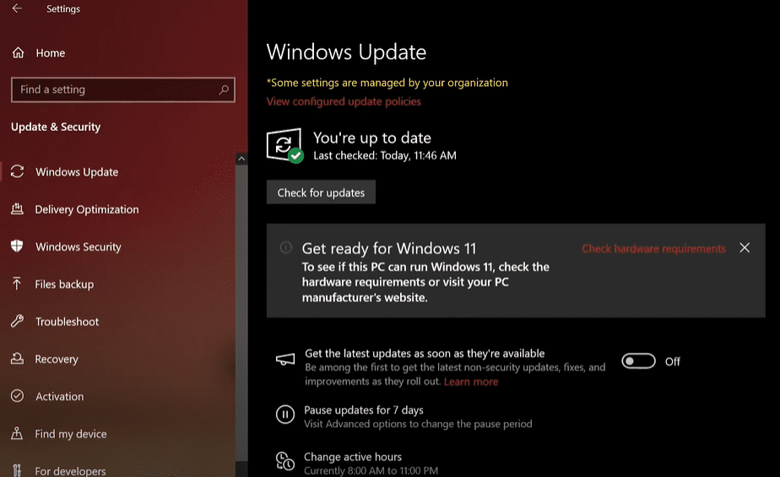Click the Activation checkmark icon
Viewport: 780px width, 477px height.
pos(17,396)
